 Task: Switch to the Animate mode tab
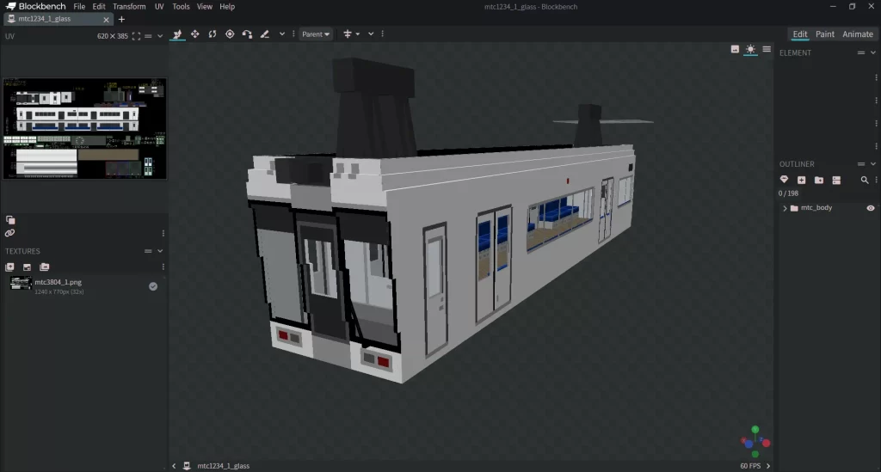[857, 34]
